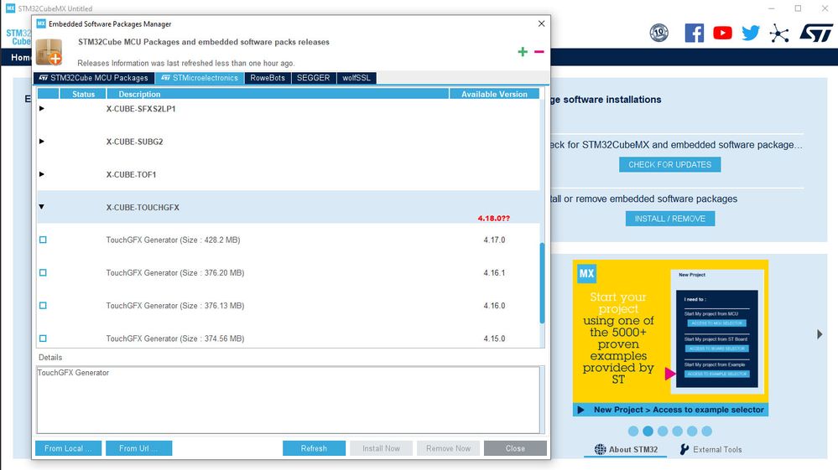Select the second carousel dot
The height and width of the screenshot is (470, 838).
click(648, 431)
